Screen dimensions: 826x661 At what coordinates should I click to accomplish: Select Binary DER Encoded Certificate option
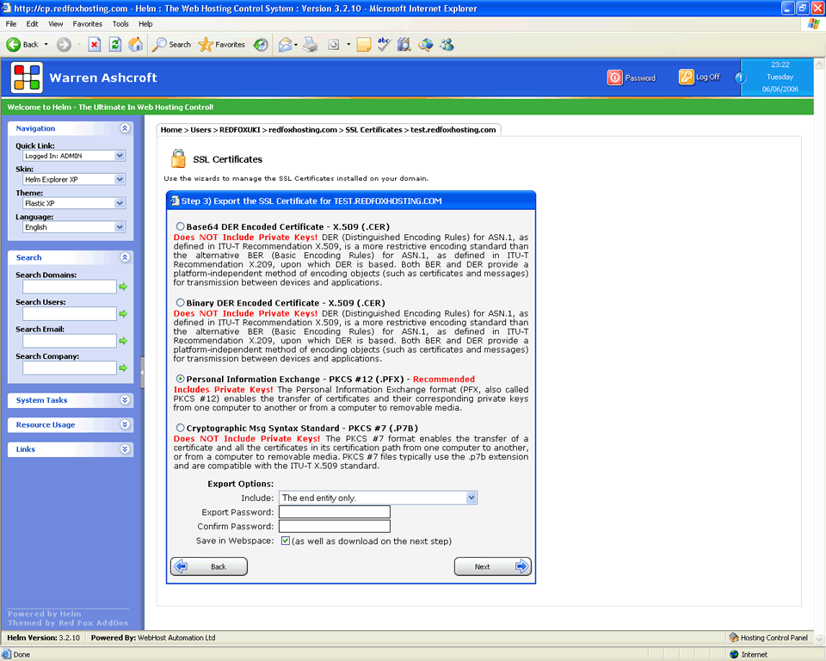point(180,303)
